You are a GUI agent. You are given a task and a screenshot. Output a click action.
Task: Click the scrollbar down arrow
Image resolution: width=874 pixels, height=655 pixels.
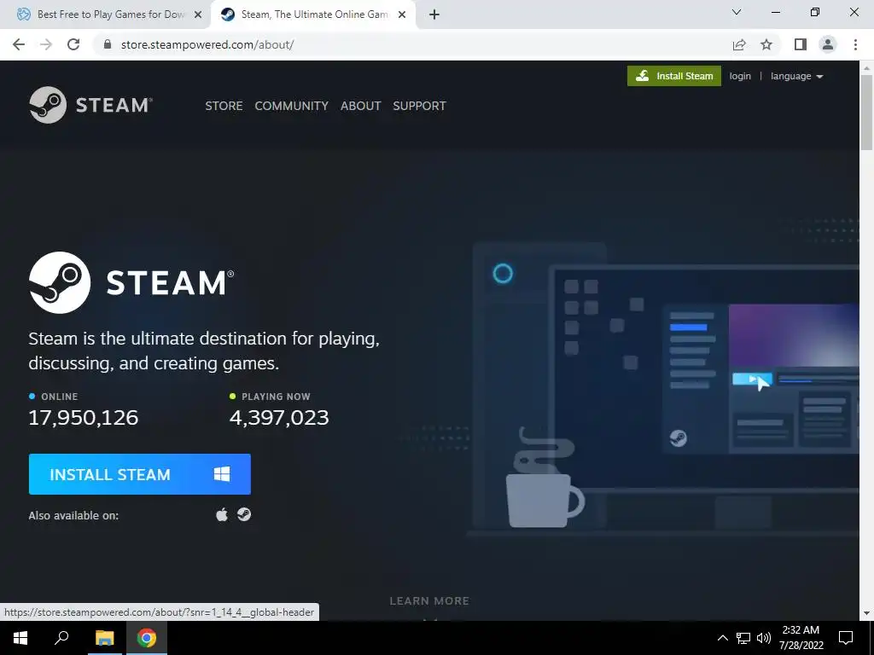(x=866, y=613)
